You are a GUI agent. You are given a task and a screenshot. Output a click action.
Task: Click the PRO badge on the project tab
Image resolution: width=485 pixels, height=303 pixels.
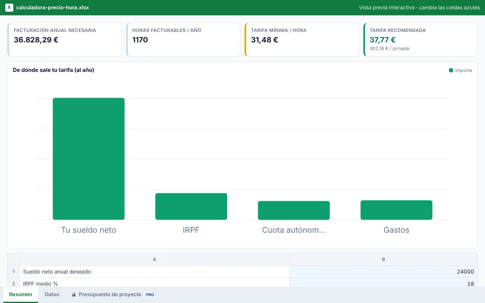click(150, 295)
